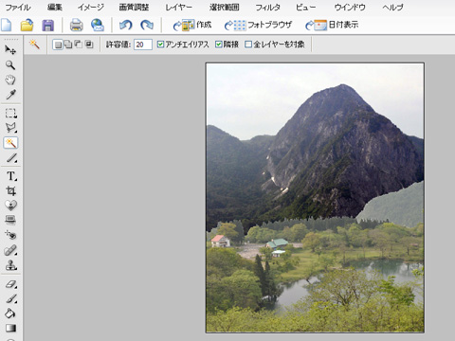
Task: Open the ビュー menu
Action: click(x=305, y=7)
